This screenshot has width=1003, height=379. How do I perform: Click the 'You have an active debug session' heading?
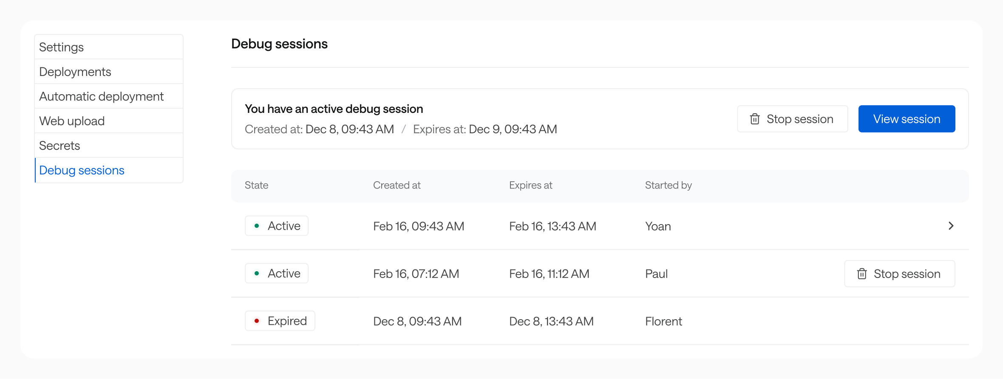[334, 109]
